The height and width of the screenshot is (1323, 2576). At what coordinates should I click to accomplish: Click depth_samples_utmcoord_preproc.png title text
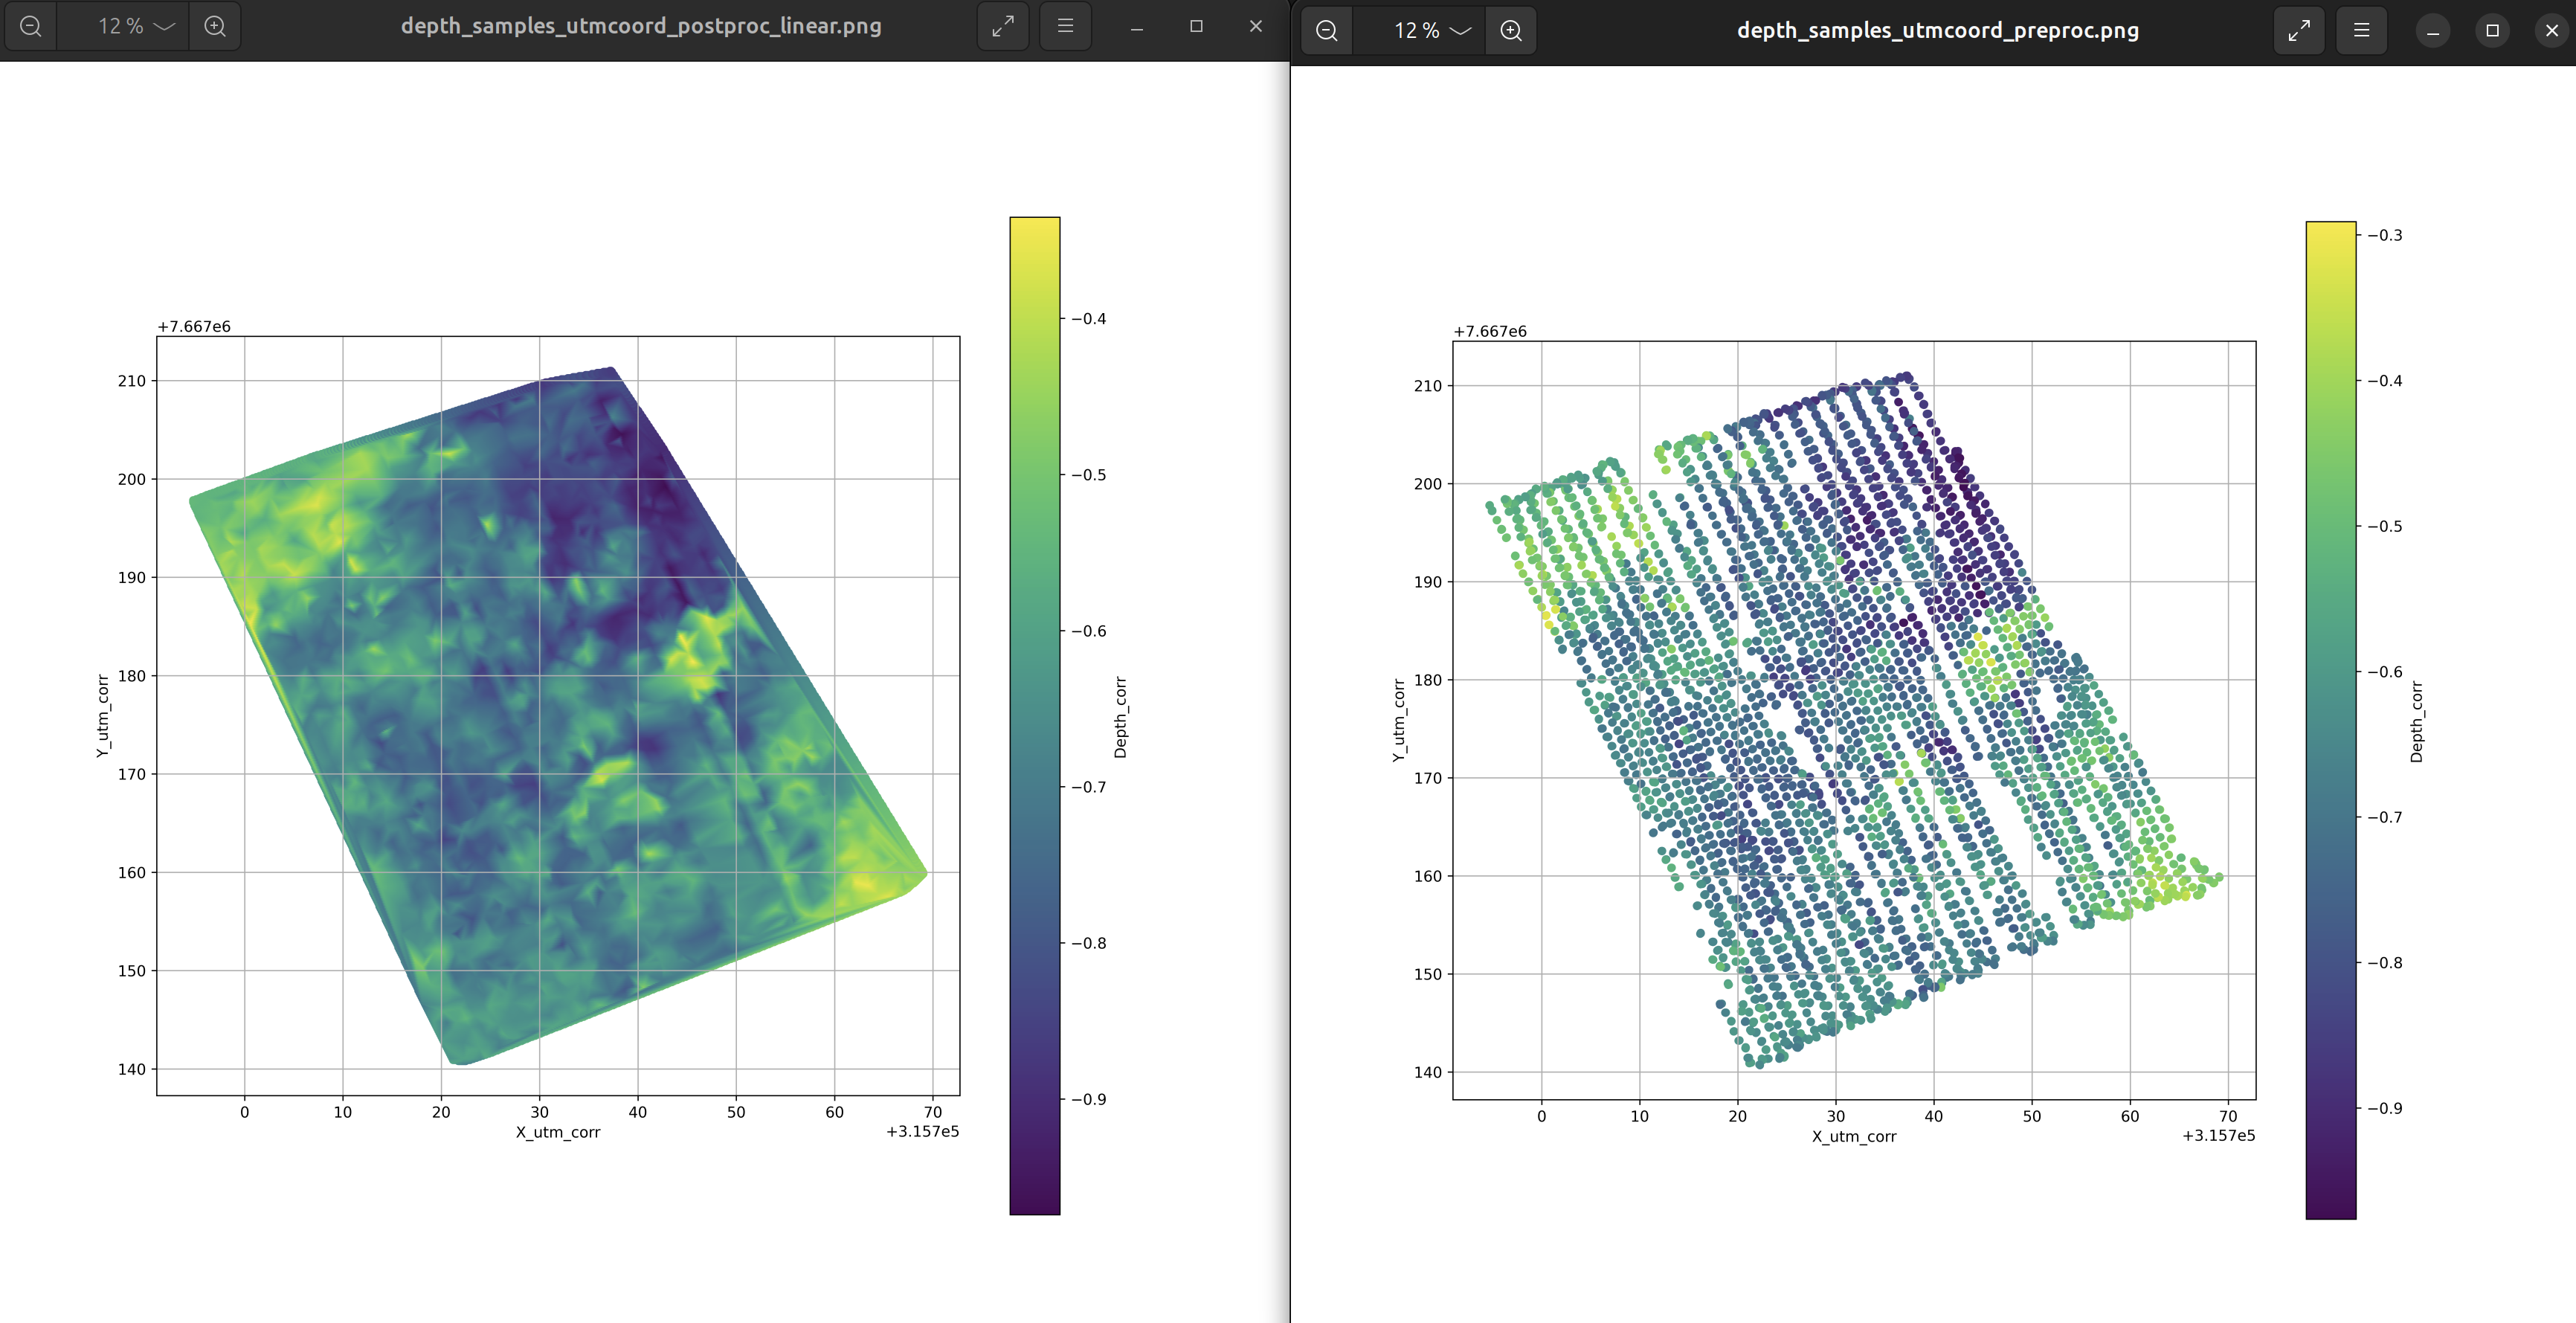pyautogui.click(x=1937, y=31)
